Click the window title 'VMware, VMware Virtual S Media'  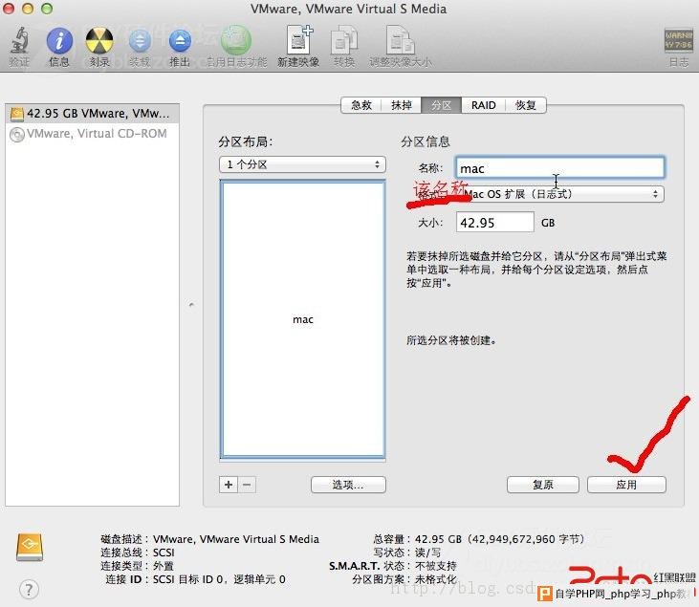(x=348, y=9)
